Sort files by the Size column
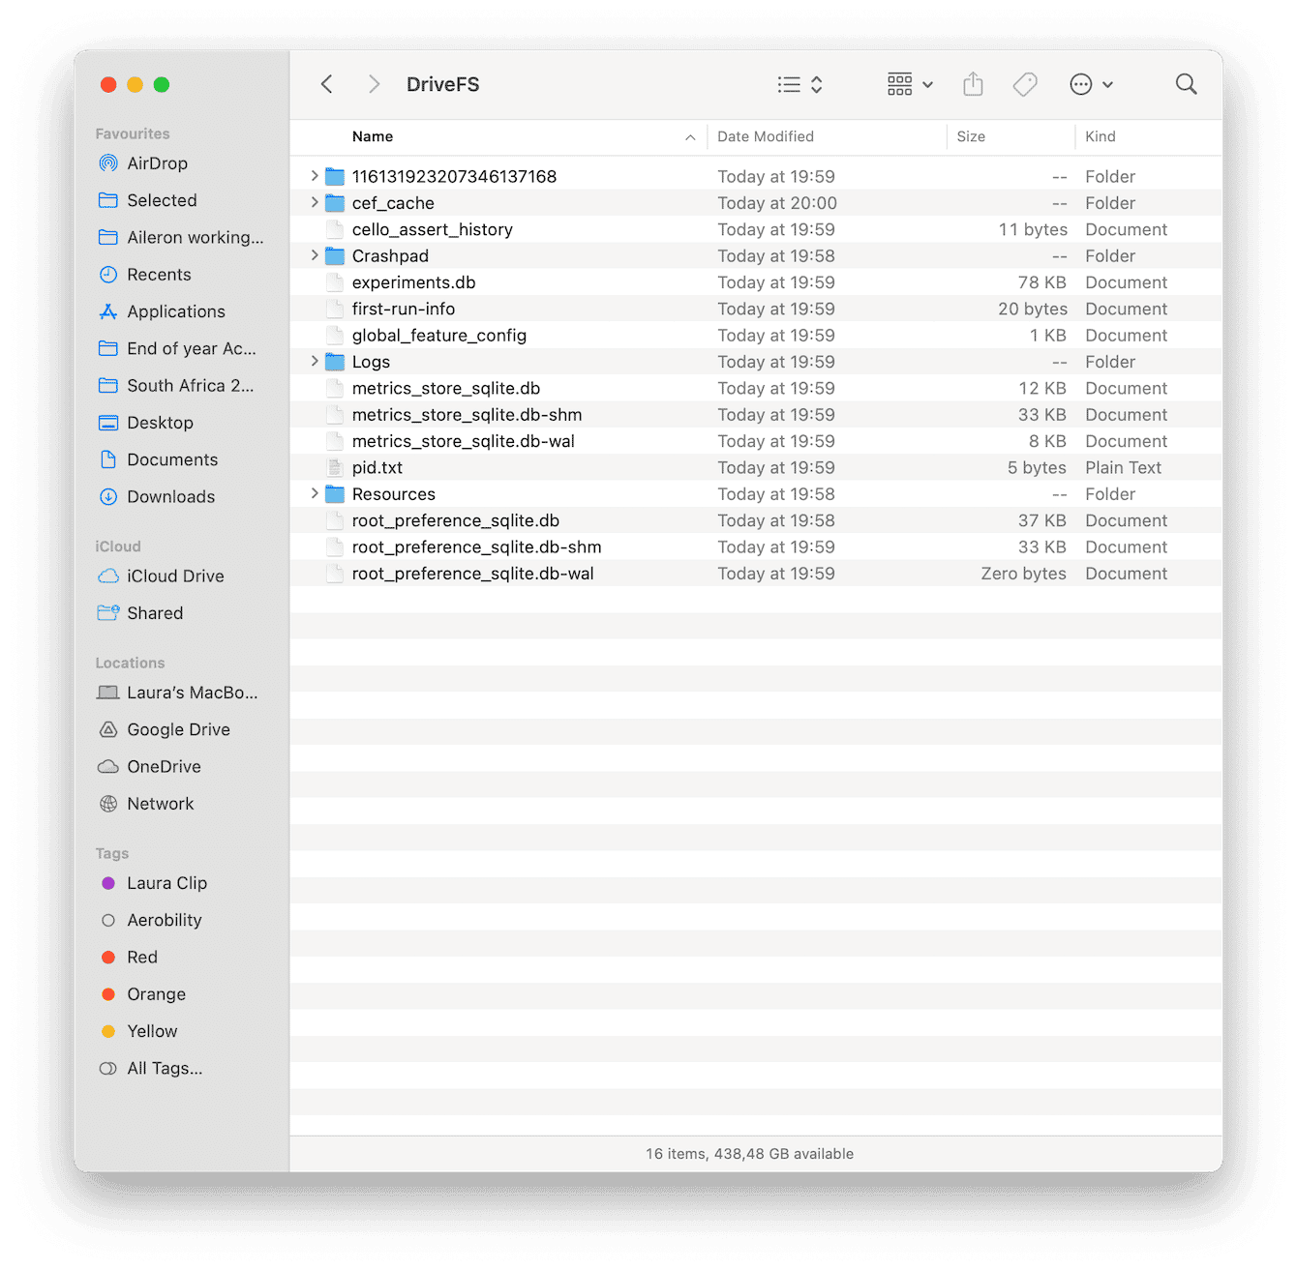Screen dimensions: 1297x1270 coord(971,136)
